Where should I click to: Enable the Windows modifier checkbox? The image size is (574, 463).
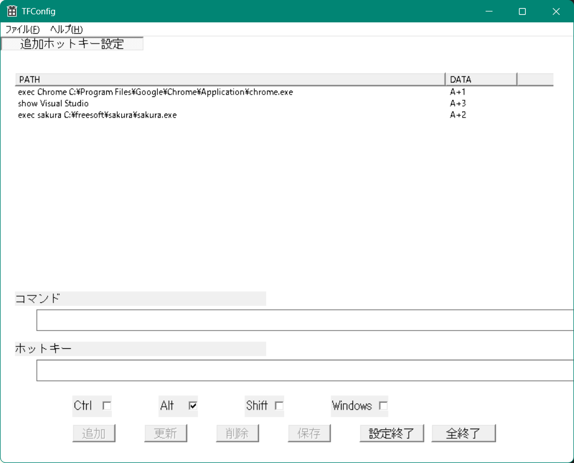coord(383,406)
